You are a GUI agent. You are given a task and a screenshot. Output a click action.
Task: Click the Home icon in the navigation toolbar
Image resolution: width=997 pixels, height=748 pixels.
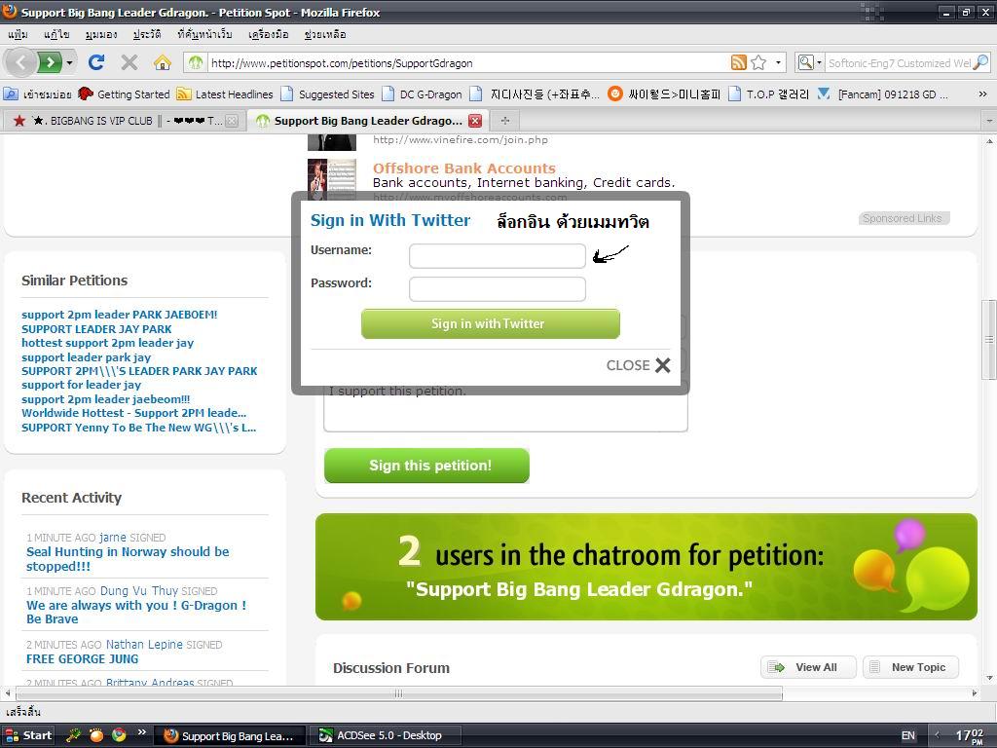pos(163,62)
